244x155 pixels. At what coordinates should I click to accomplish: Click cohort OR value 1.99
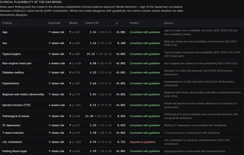pos(93,151)
